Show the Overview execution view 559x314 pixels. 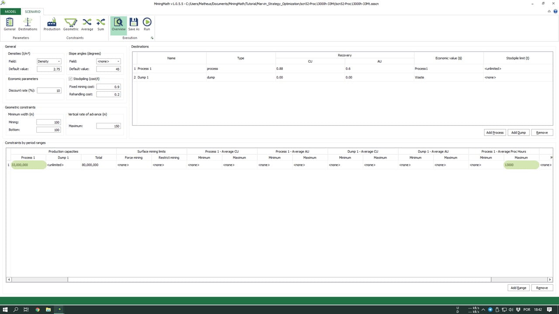[x=118, y=24]
